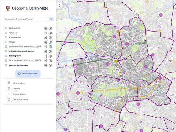The image size is (176, 132).
Task: Open settings sliders for Parkzonen layer
Action: point(46,33)
